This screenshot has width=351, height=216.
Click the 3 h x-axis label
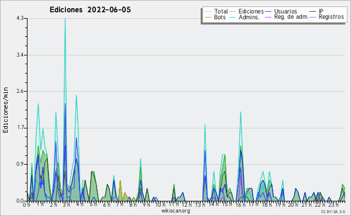[66, 205]
